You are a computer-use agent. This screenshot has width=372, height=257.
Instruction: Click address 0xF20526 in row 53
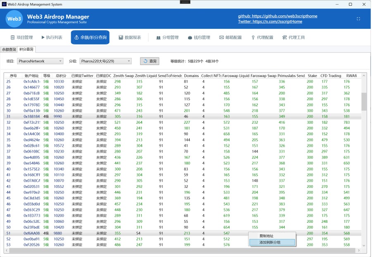[31, 245]
